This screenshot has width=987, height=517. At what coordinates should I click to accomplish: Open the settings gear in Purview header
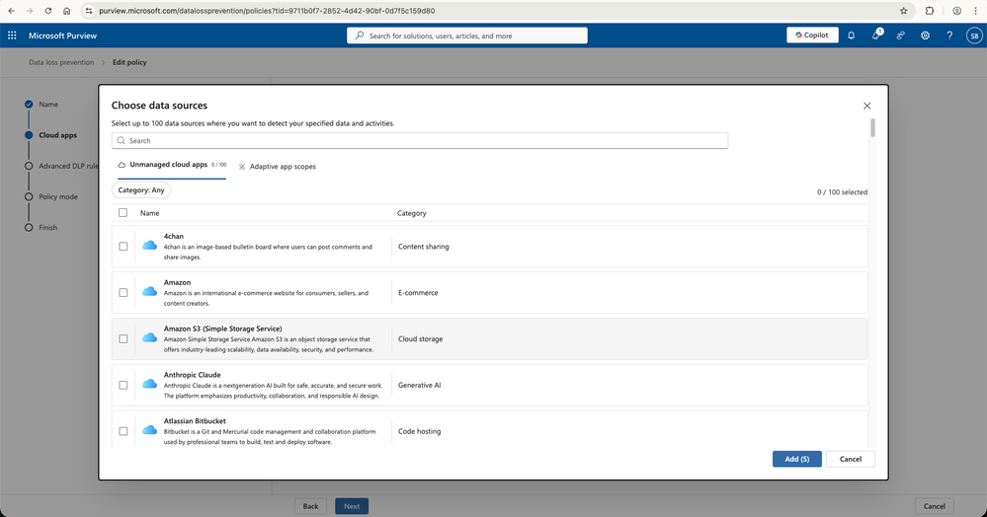926,36
